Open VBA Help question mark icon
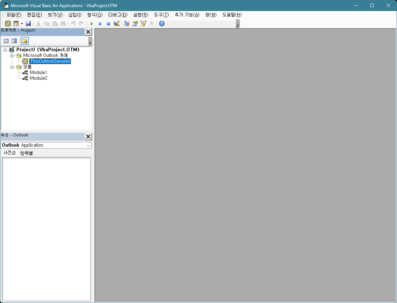Viewport: 397px width, 303px height. 162,23
